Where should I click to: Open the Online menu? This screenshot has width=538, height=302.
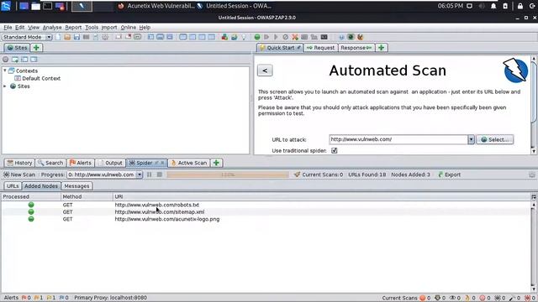click(x=129, y=28)
